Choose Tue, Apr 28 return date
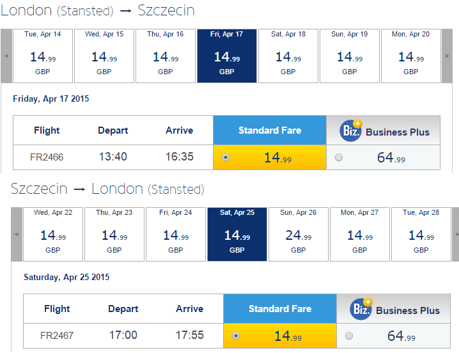This screenshot has height=353, width=459. pos(421,234)
